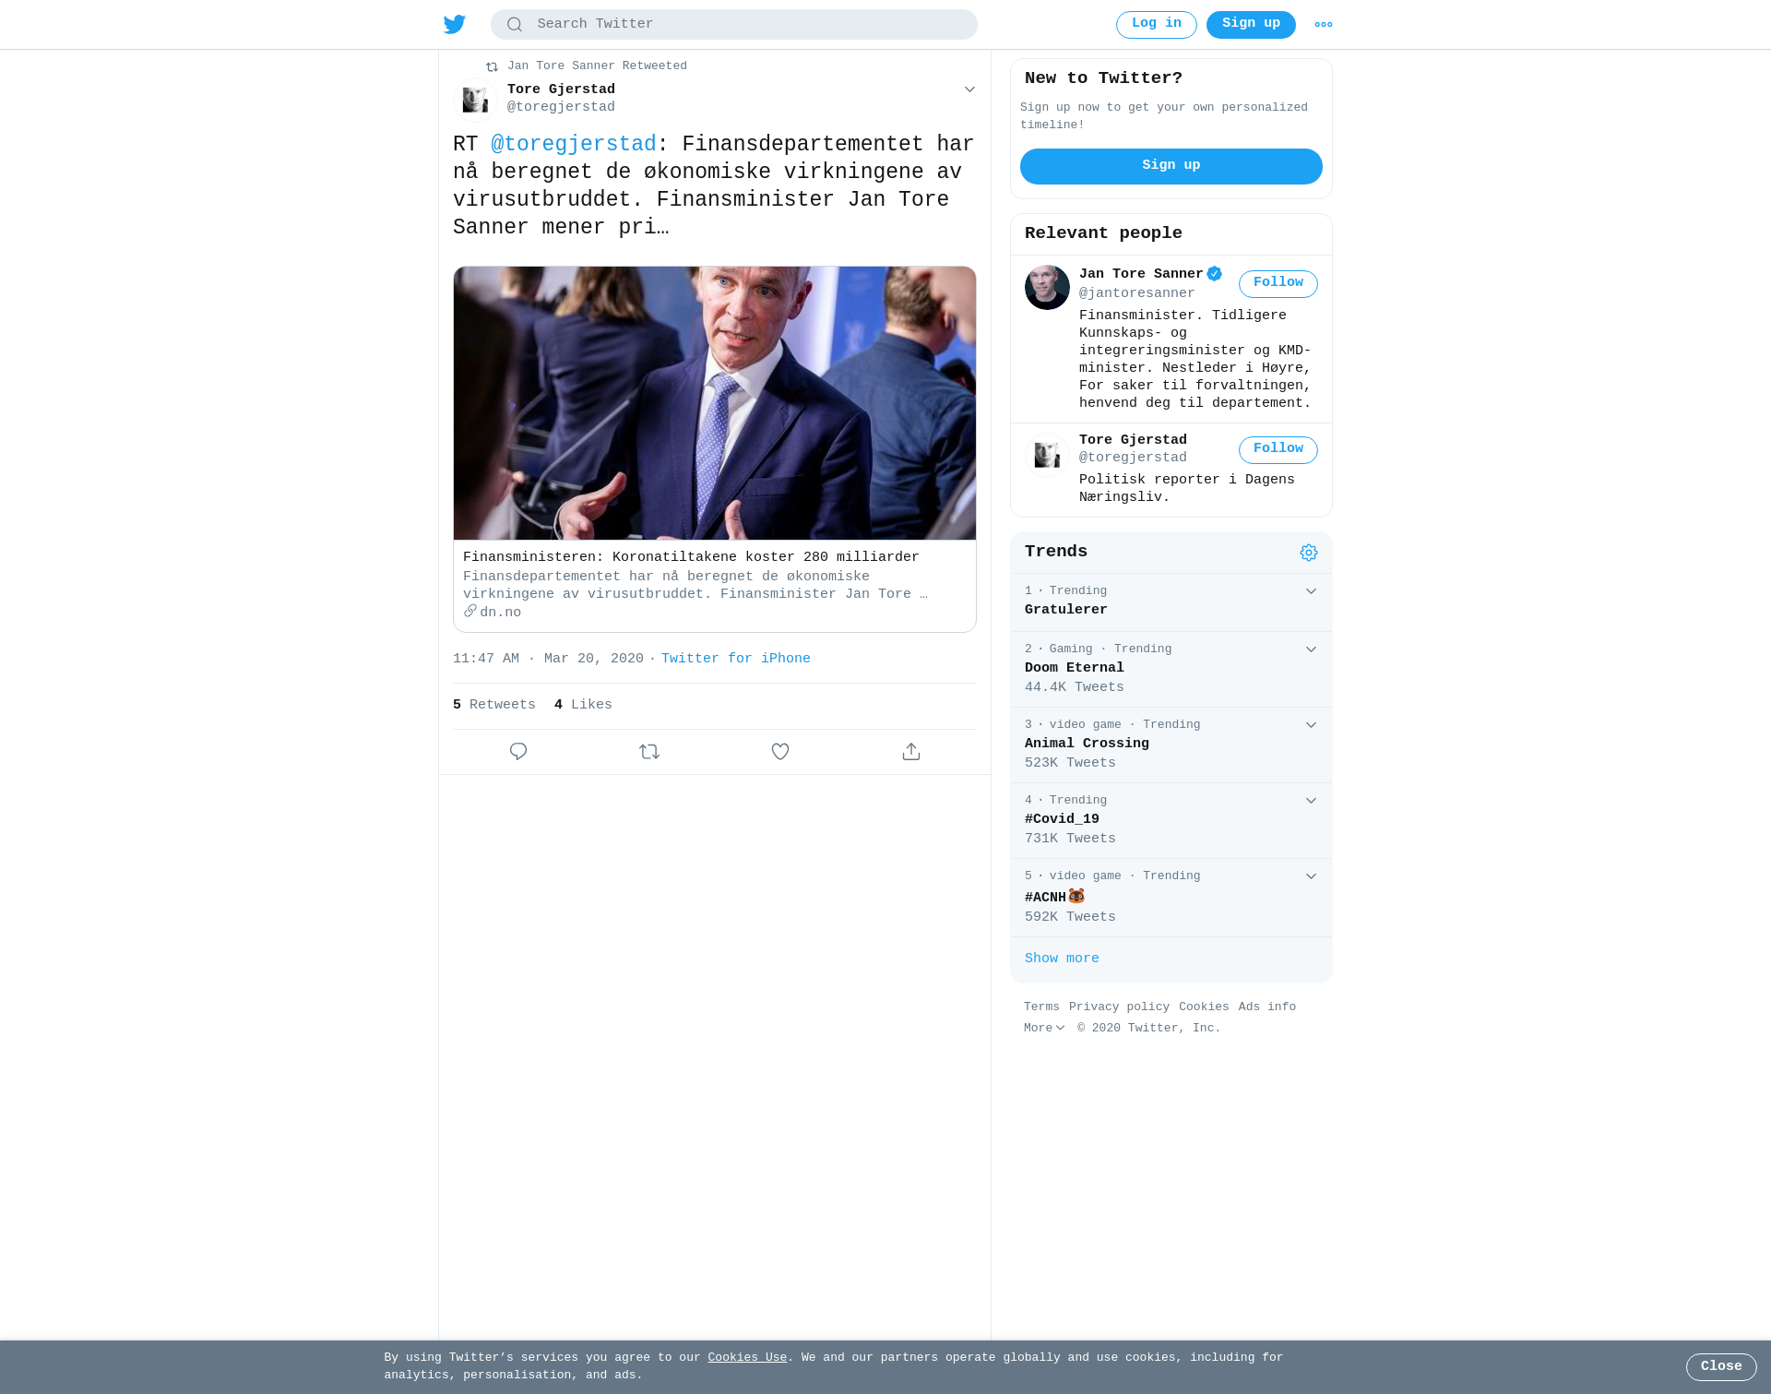
Task: Open the share tweet icon
Action: [x=911, y=752]
